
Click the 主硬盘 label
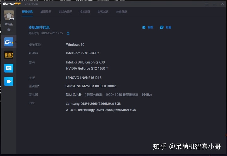(x=34, y=86)
